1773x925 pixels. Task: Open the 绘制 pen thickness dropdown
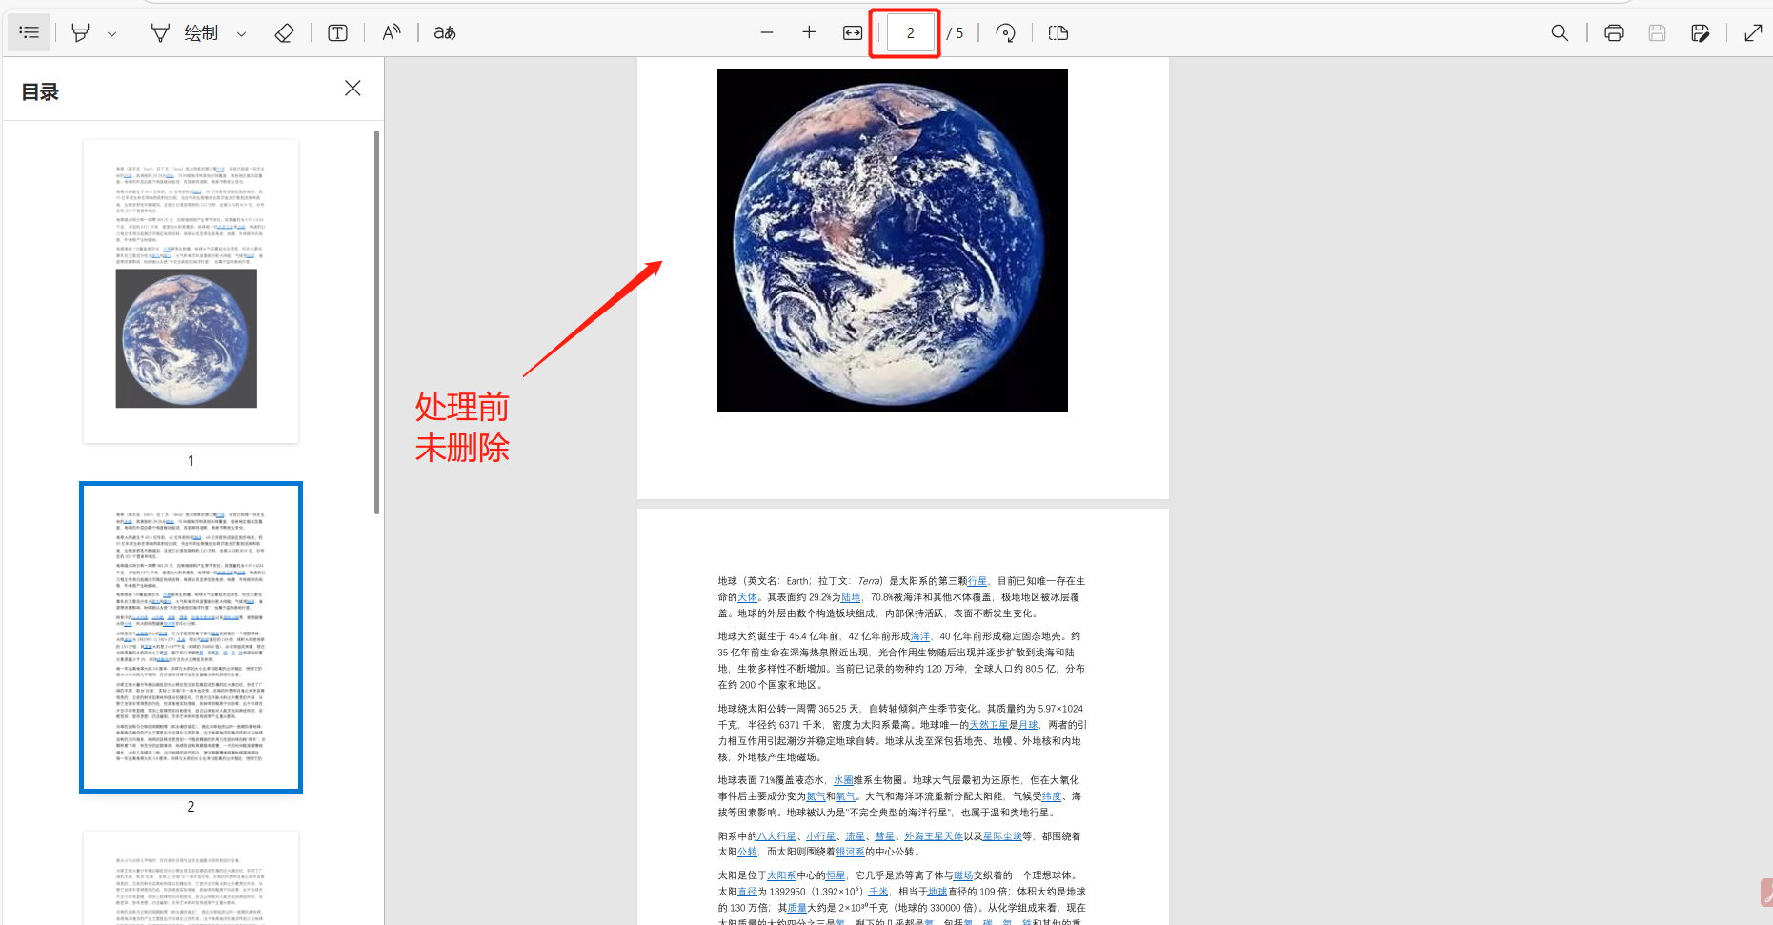point(241,32)
